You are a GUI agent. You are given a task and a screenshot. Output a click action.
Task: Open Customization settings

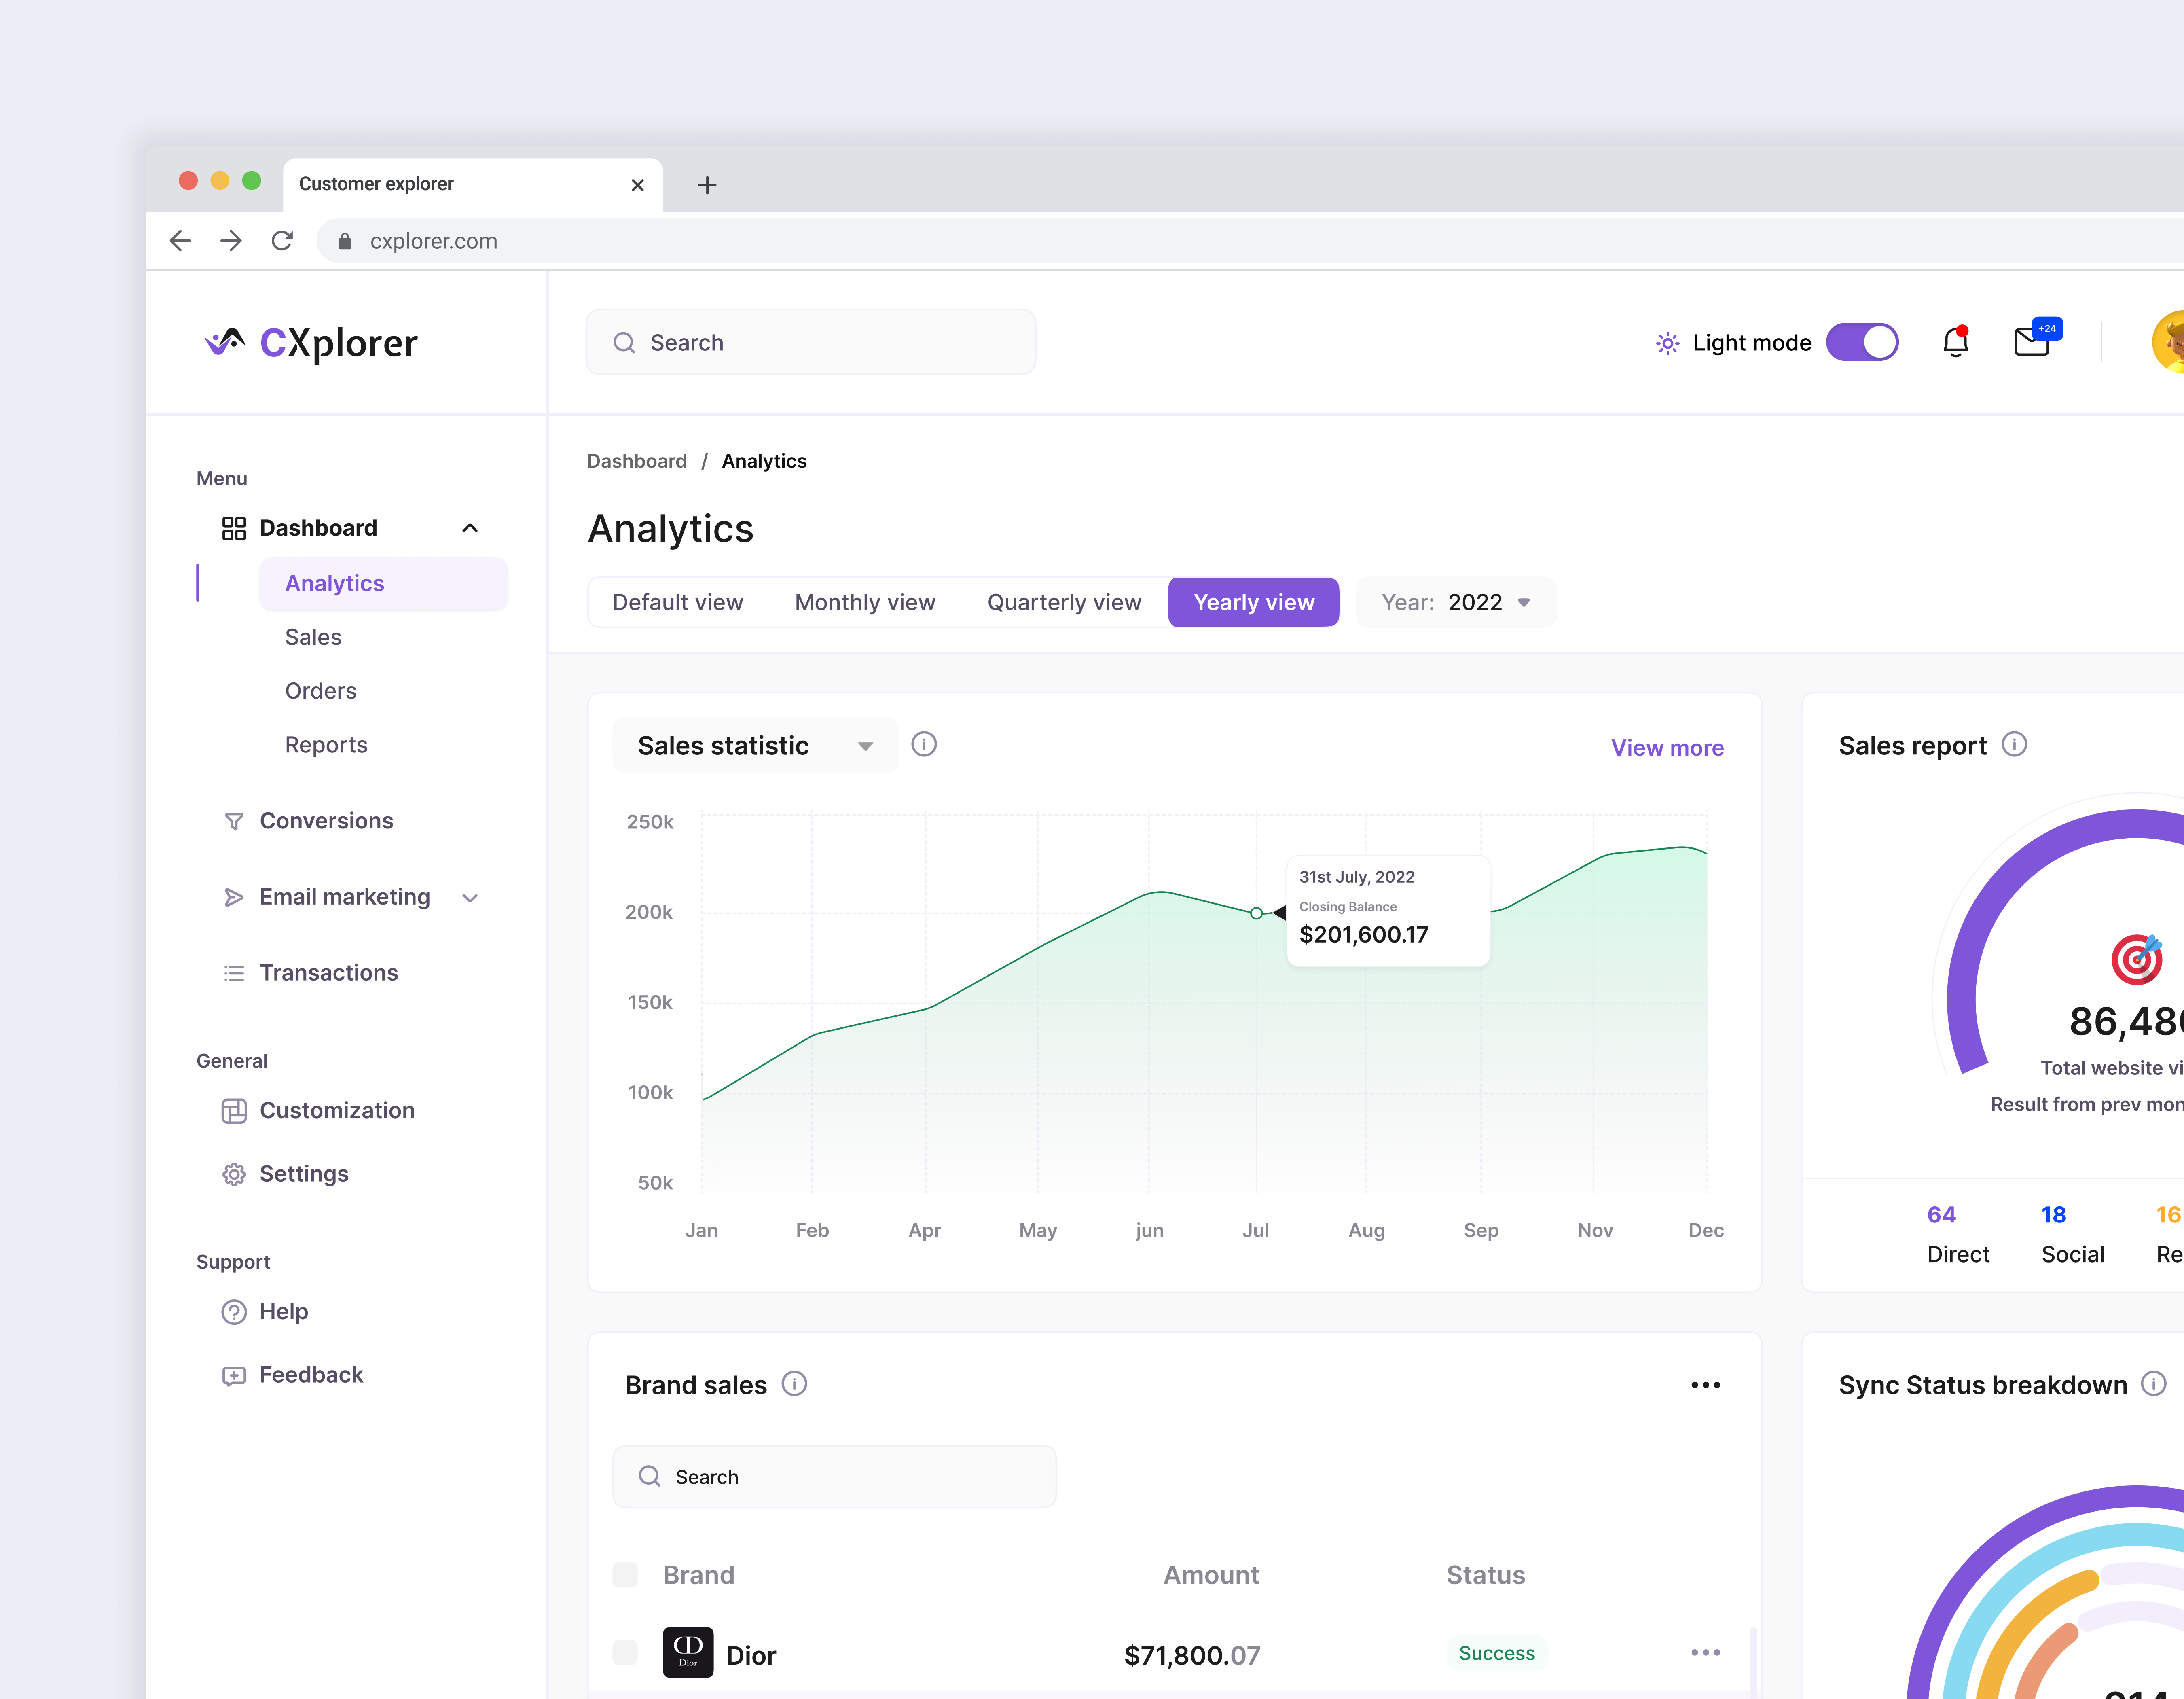coord(337,1110)
